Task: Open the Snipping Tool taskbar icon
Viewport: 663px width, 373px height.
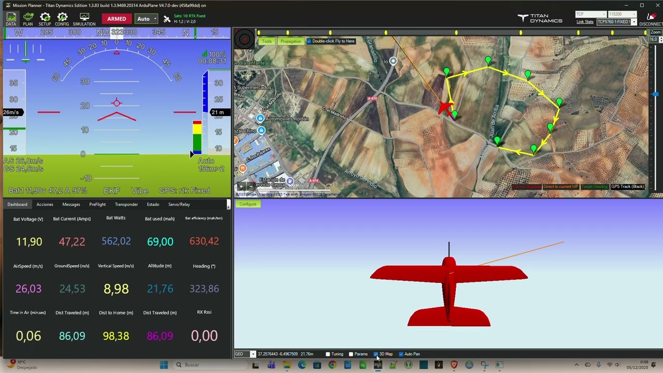Action: click(484, 365)
